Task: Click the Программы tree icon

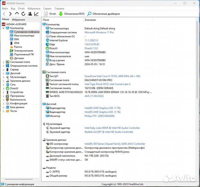Action: (8, 96)
